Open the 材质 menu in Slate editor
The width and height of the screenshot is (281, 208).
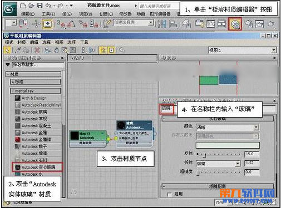[22, 42]
